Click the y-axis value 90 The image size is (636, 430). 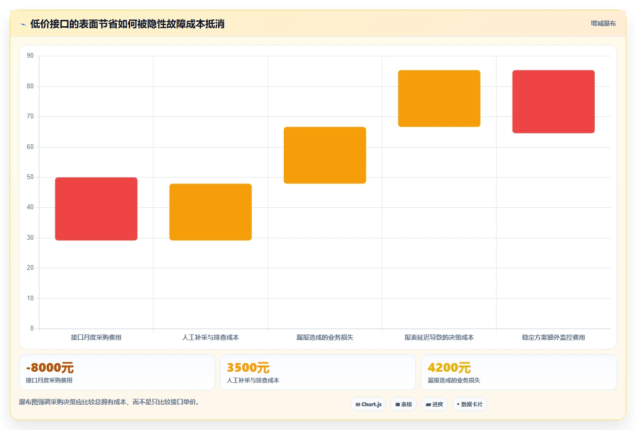(x=30, y=56)
